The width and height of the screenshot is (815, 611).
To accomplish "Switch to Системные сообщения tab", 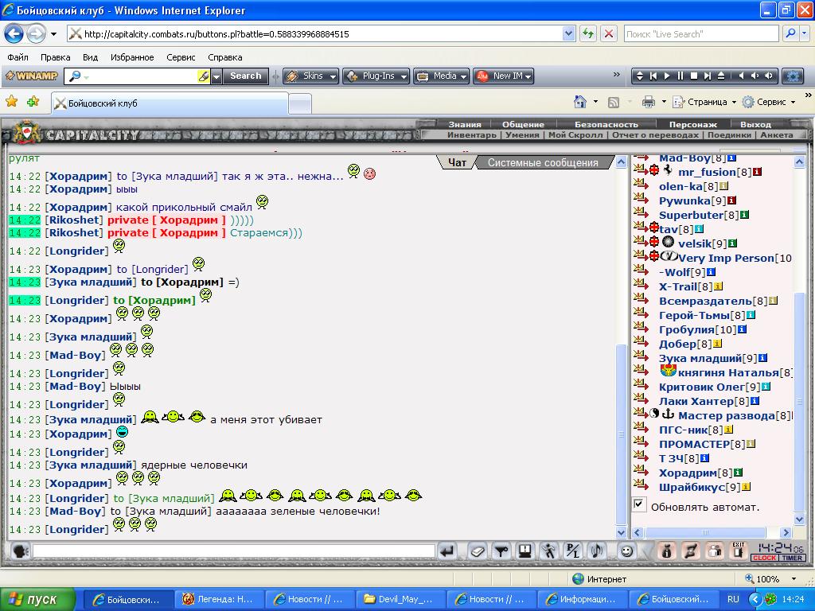I will [542, 162].
